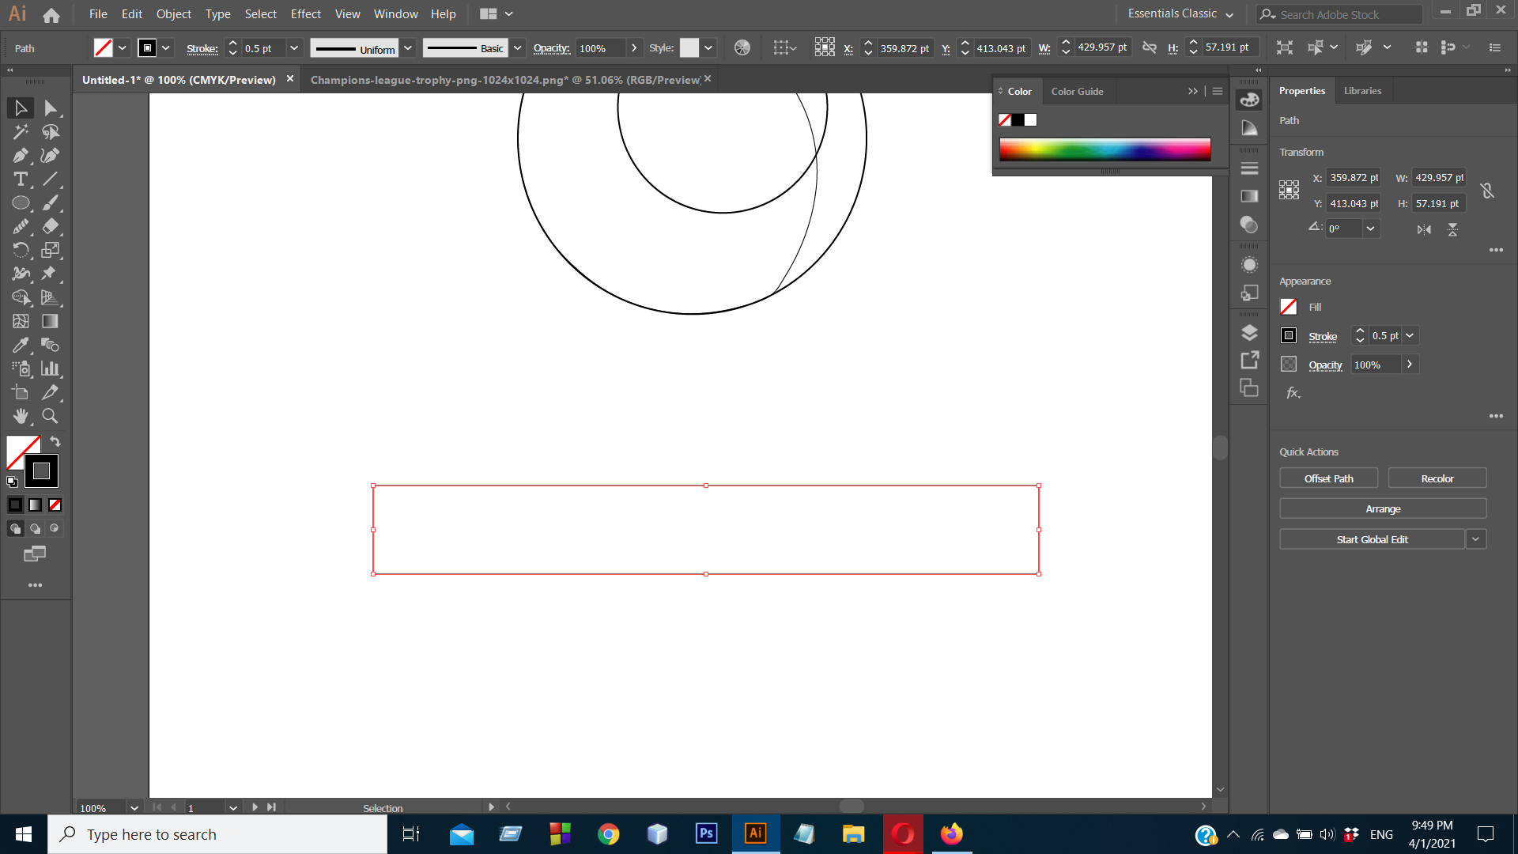Select the Gradient tool

pos(51,321)
